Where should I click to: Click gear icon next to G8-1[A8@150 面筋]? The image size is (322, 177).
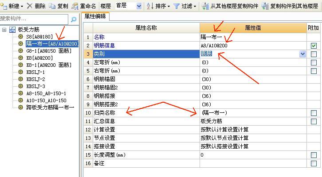tap(20, 50)
